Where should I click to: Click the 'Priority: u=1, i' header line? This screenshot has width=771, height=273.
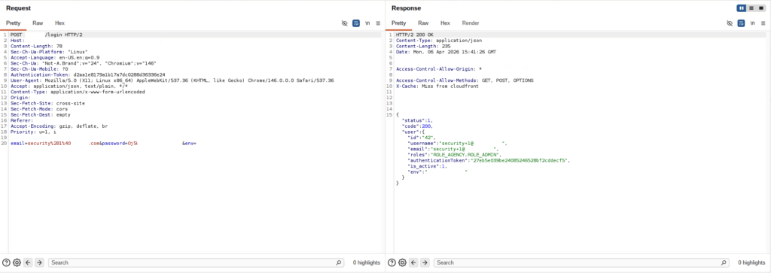[33, 132]
